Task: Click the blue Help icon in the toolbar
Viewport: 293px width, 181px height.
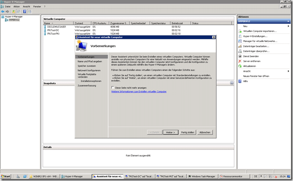Action: (x=24, y=11)
